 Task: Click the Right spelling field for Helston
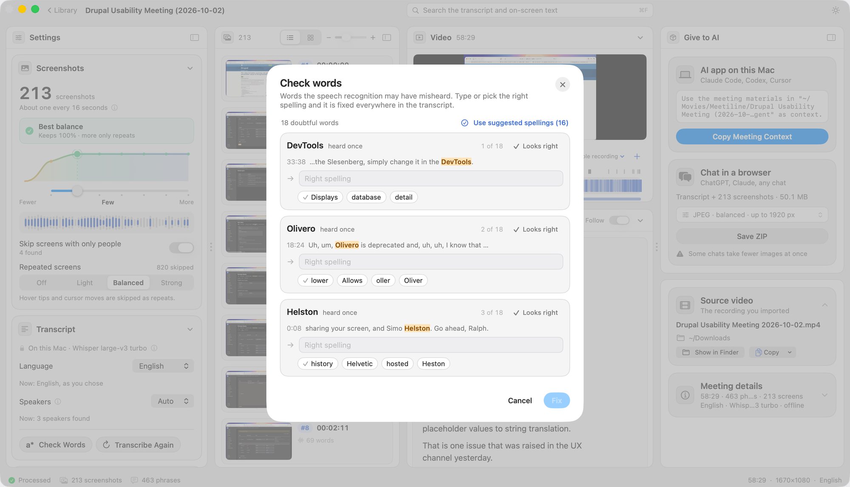(x=431, y=345)
